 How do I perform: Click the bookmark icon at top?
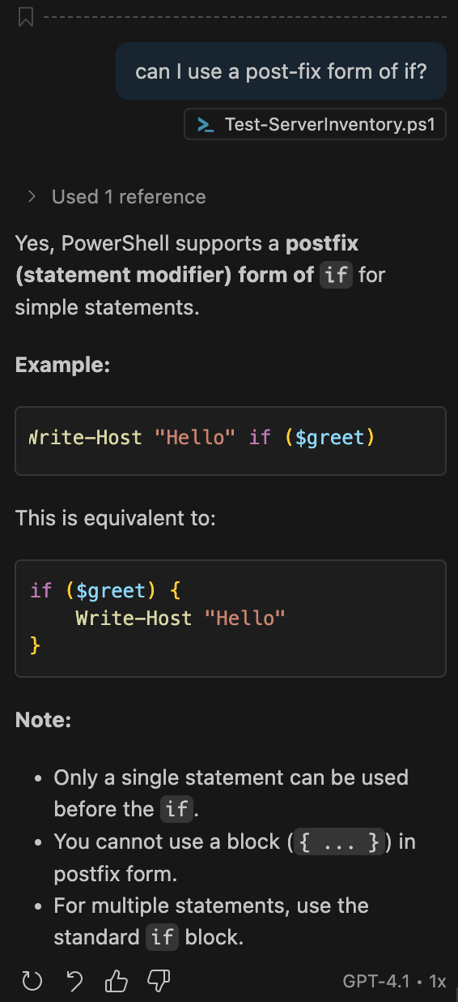pos(26,16)
